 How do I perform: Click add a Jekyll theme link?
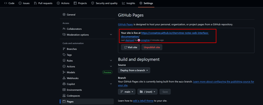point(143,101)
